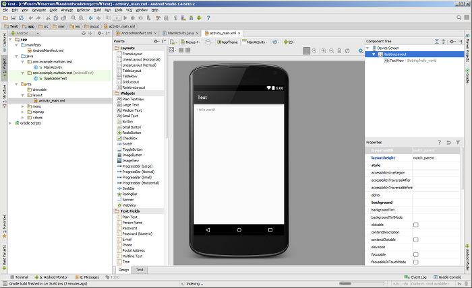Click the Run app play icon
The width and height of the screenshot is (472, 288).
pos(125,18)
